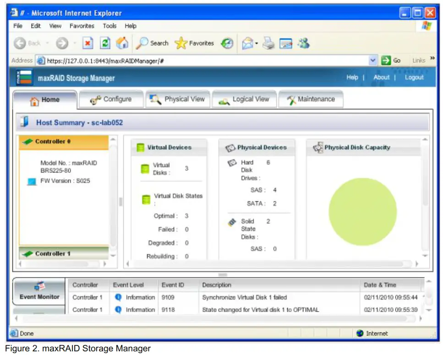Expand the Controller 1 panel
This screenshot has width=443, height=355.
[64, 253]
